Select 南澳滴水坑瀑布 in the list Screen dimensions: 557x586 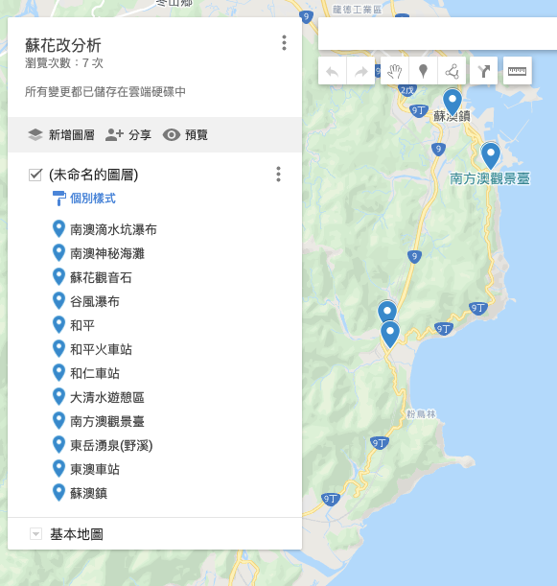113,229
